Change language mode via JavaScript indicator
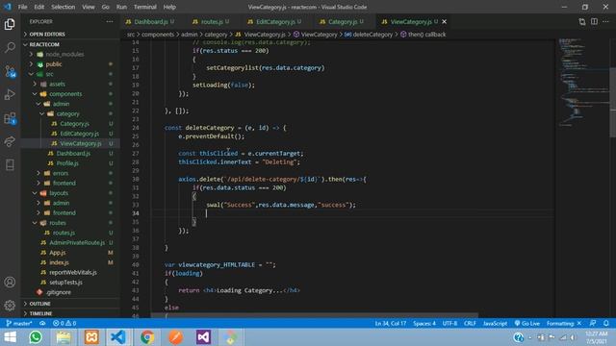 pos(495,323)
